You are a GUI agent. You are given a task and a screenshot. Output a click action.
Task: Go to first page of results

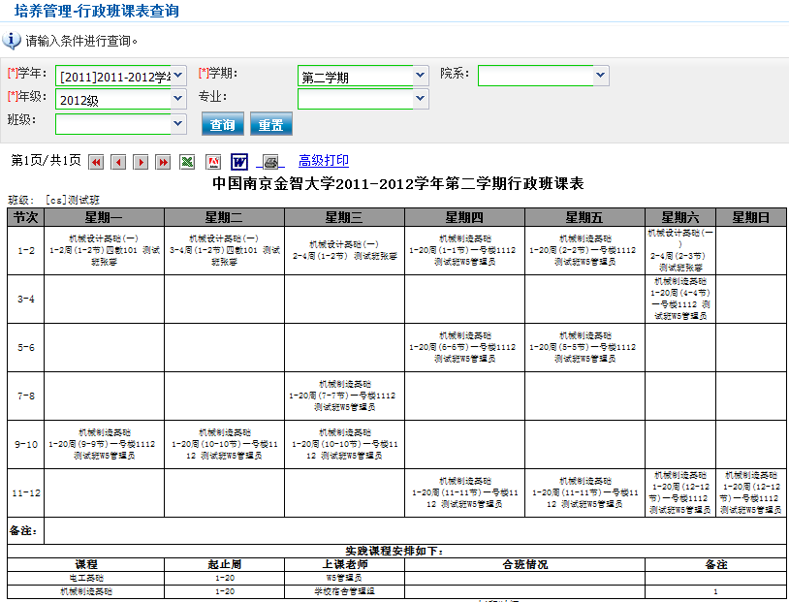pos(96,162)
